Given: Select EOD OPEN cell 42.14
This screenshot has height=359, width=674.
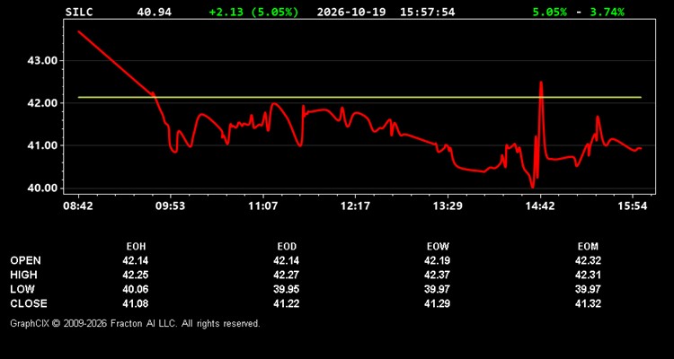Looking at the screenshot, I should click(287, 260).
